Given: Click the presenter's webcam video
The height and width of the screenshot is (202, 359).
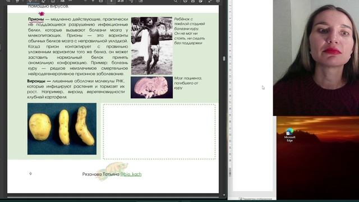Looking at the screenshot, I should point(316,58).
